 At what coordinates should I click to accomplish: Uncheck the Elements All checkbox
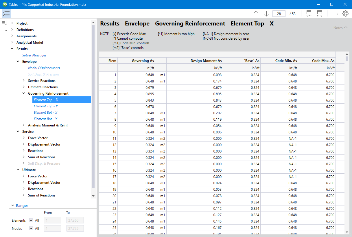31,221
